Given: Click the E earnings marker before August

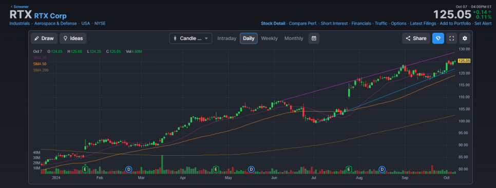Looking at the screenshot, I should coord(349,170).
